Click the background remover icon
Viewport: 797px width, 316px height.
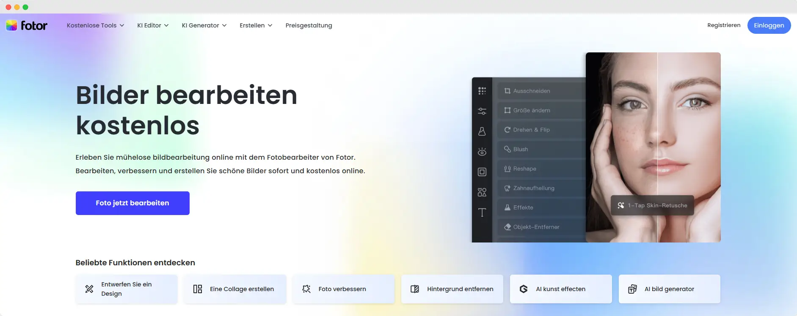[x=415, y=289]
